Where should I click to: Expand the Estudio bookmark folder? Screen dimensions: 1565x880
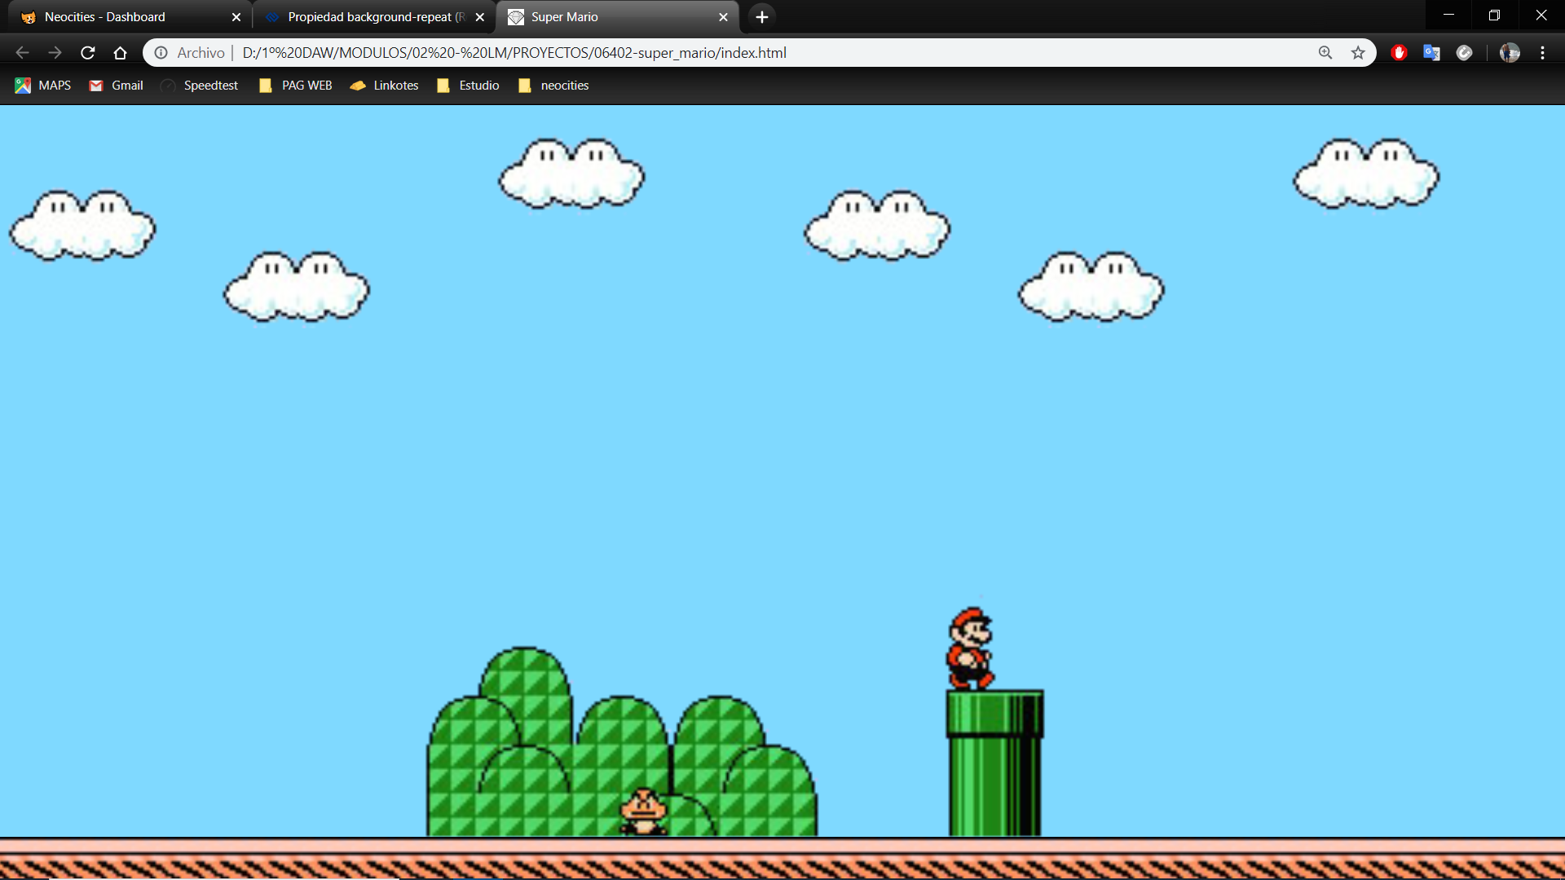point(468,86)
